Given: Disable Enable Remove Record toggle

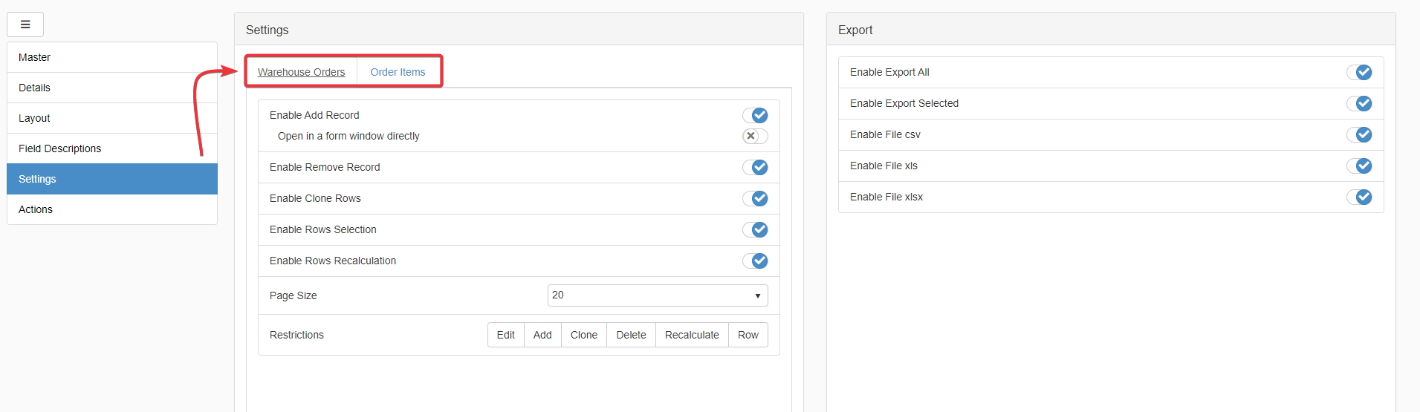Looking at the screenshot, I should [755, 167].
